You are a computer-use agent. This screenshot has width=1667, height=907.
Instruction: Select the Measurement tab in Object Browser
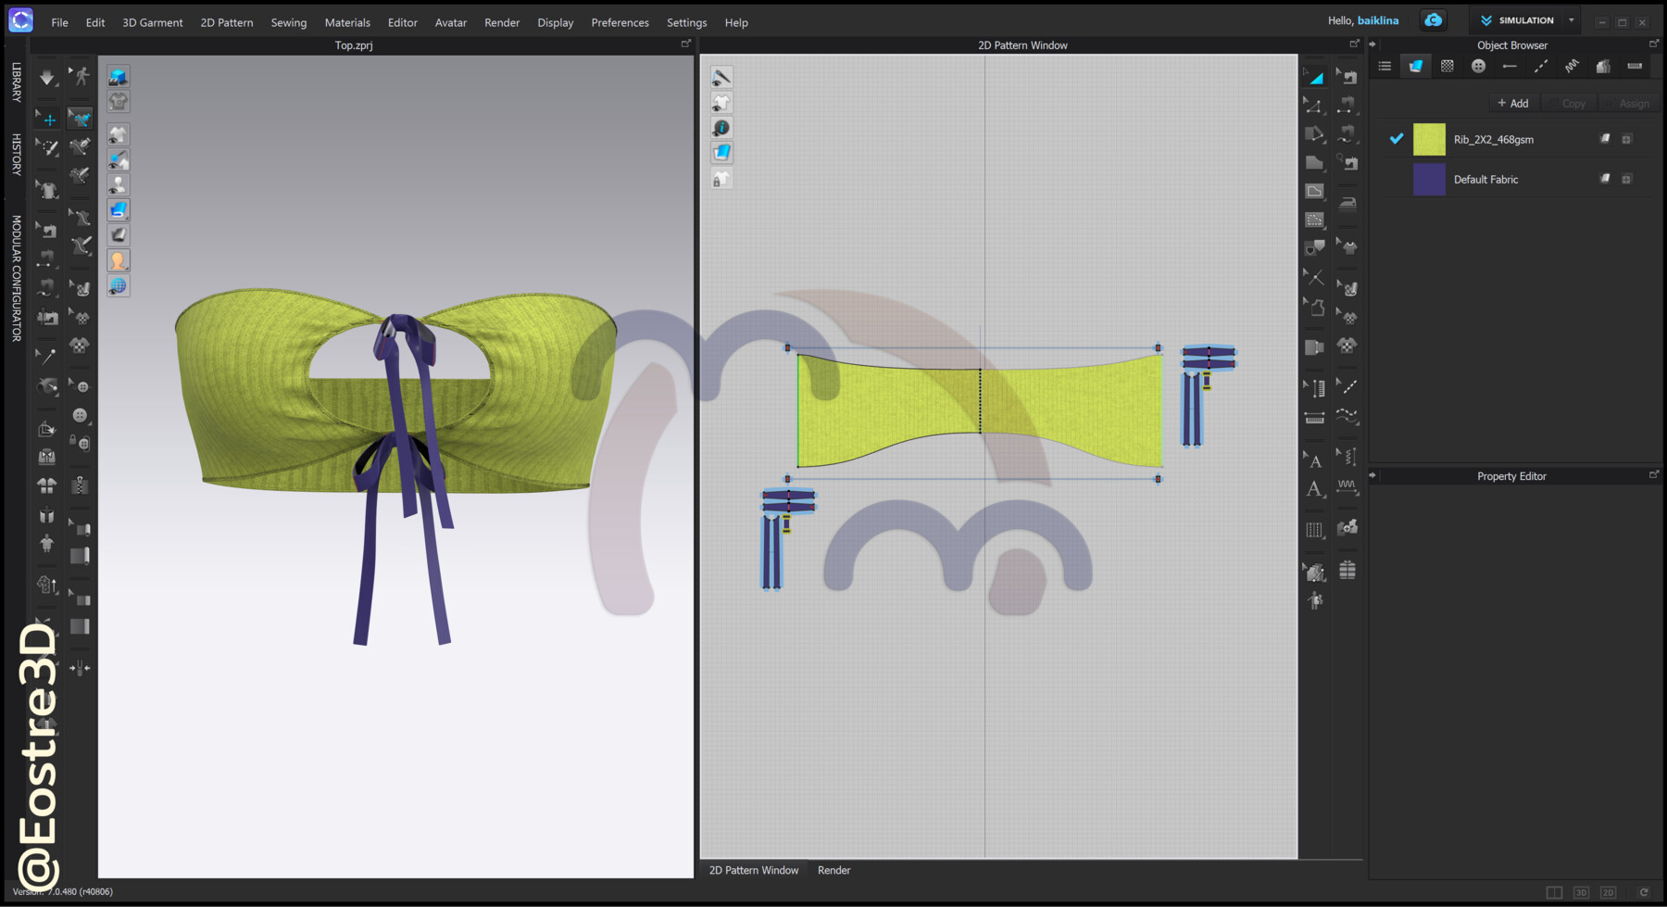(1635, 66)
